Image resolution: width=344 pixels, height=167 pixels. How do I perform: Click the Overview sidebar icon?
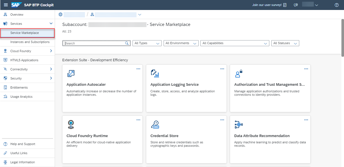coord(5,15)
